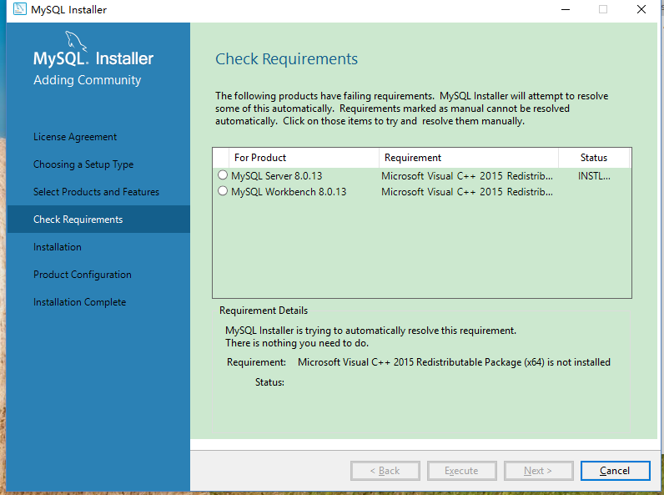
Task: Go to Choosing a Setup Type step
Action: tap(83, 164)
